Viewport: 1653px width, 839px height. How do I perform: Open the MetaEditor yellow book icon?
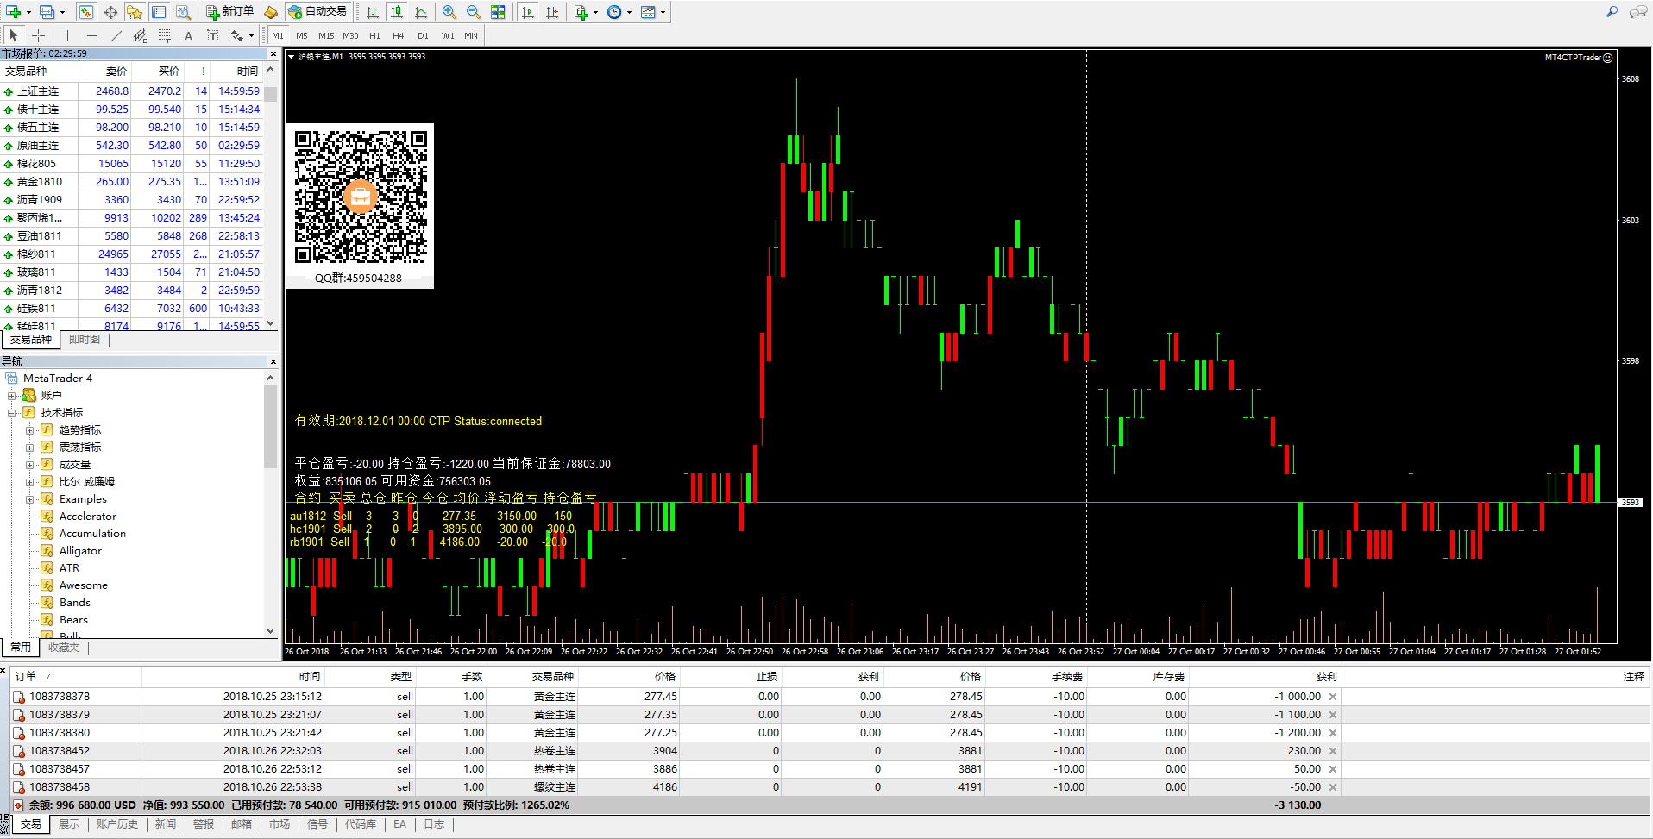click(271, 12)
